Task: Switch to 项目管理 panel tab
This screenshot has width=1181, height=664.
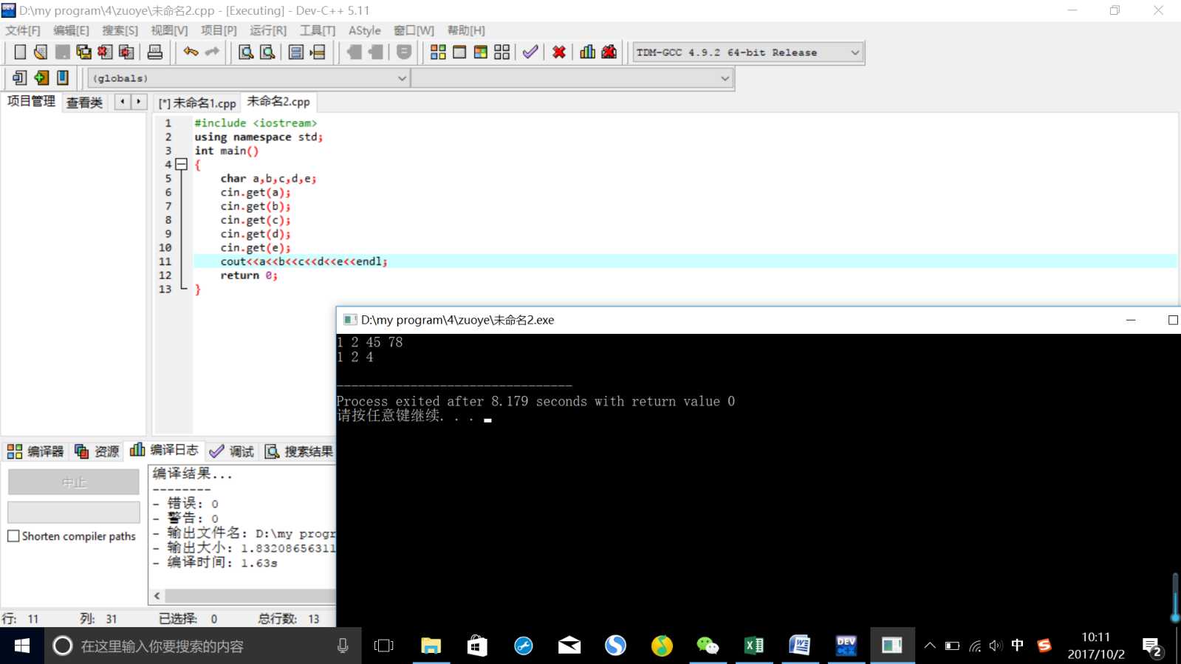Action: click(x=31, y=101)
